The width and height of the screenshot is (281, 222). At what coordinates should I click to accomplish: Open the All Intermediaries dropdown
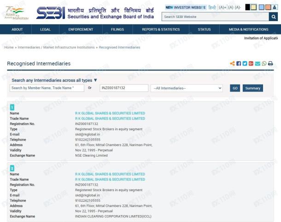(x=187, y=88)
